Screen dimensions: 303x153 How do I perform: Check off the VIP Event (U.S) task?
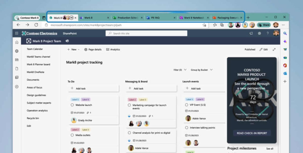pyautogui.click(x=187, y=105)
